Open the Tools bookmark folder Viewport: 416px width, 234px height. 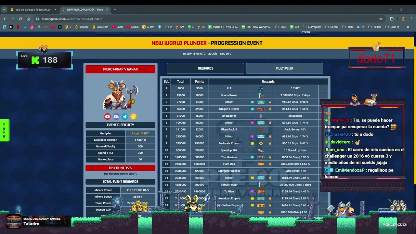pyautogui.click(x=281, y=27)
